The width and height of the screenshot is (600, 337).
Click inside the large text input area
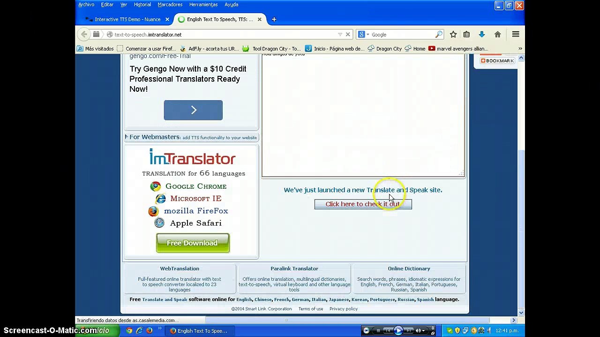pos(363,116)
